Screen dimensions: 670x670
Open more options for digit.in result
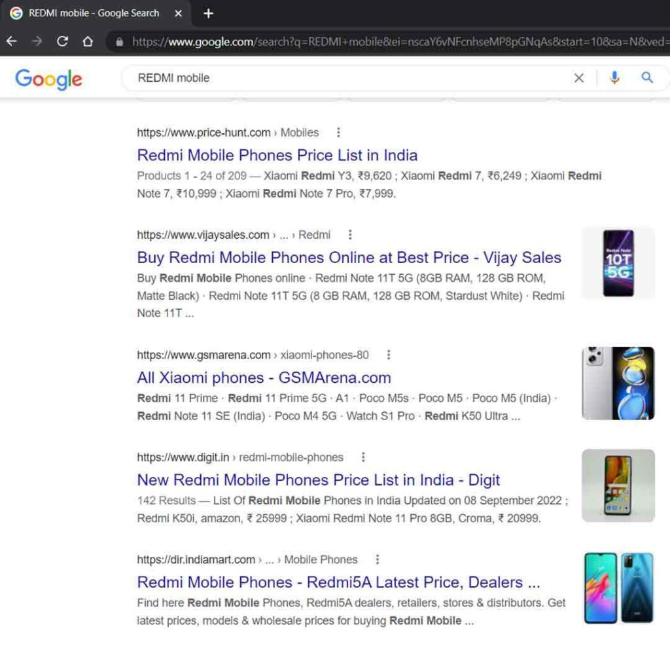click(x=363, y=457)
